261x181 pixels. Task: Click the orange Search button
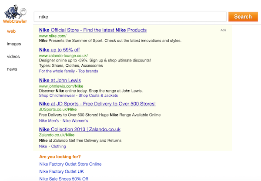pyautogui.click(x=243, y=17)
